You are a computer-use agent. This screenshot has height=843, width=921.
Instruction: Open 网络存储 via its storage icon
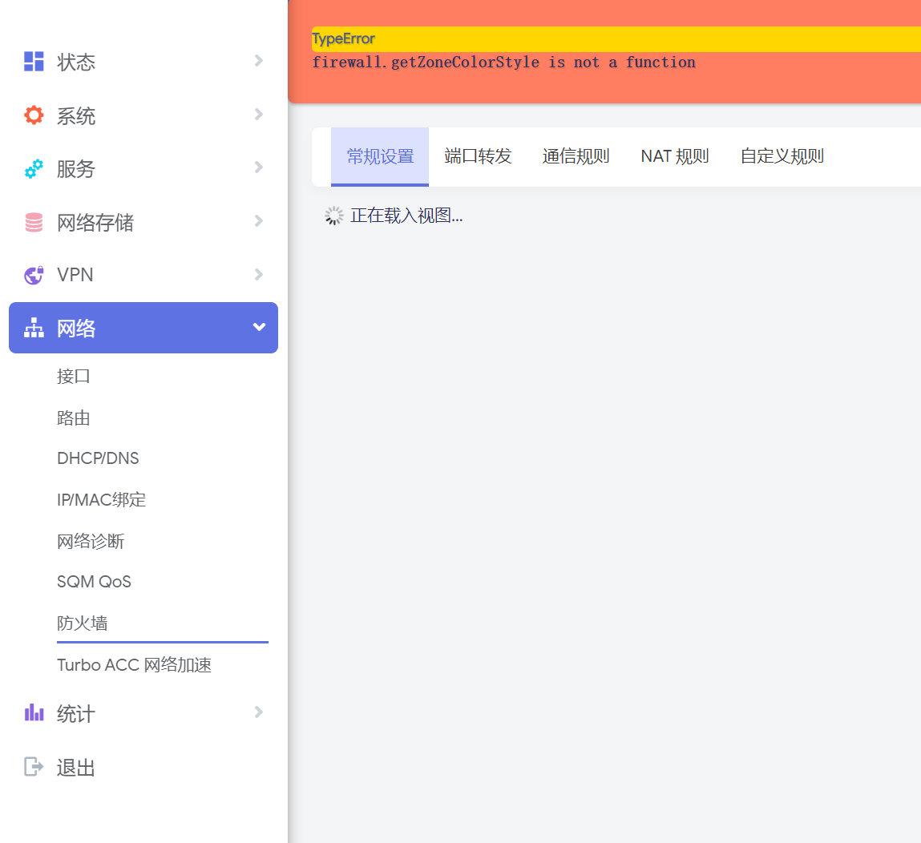[x=33, y=222]
